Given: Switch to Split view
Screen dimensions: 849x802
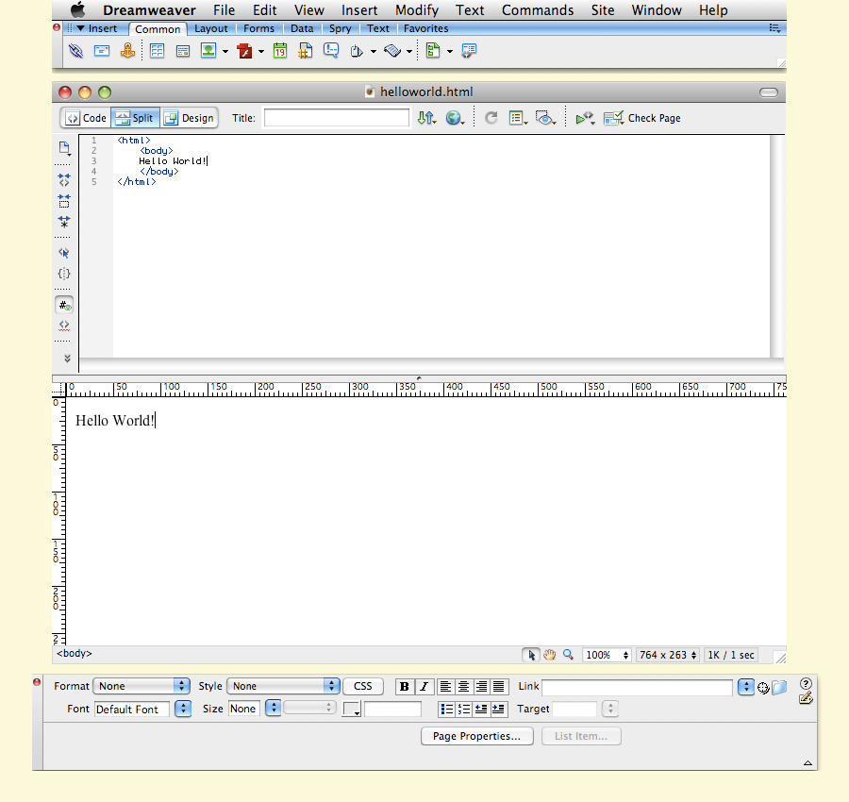Looking at the screenshot, I should coord(135,117).
